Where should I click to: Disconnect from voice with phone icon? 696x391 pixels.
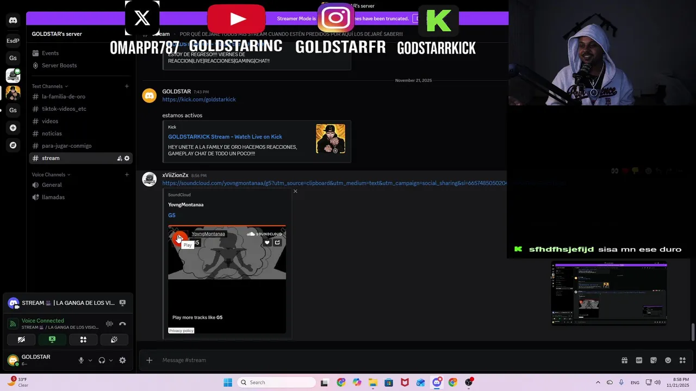[x=122, y=324]
